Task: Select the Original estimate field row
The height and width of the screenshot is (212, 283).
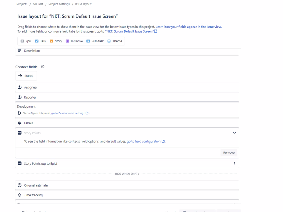Action: 127,185
